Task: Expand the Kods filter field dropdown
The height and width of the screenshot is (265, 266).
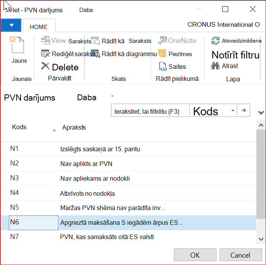Action: tap(233, 111)
